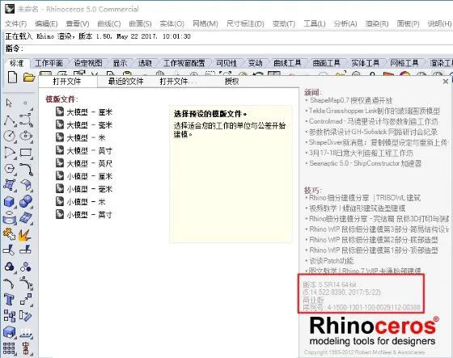Select the Mesh from surface tool
This screenshot has width=453, height=358.
click(x=26, y=218)
